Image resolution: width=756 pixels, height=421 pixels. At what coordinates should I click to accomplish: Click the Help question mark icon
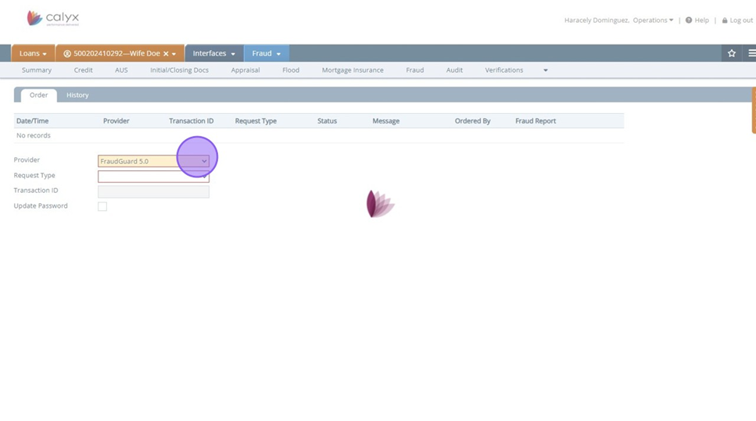coord(689,20)
